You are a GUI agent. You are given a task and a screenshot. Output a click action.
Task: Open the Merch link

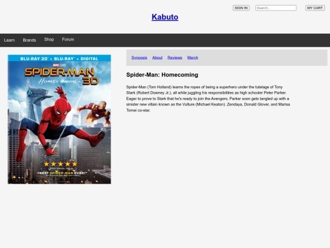(193, 58)
